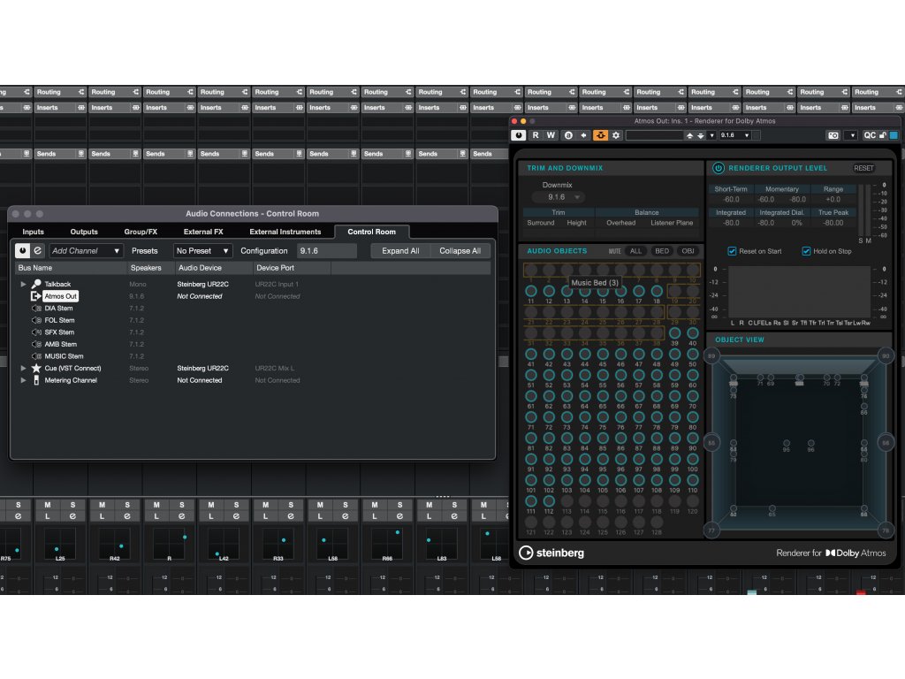This screenshot has height=679, width=905.
Task: Switch to the Outputs tab
Action: point(84,232)
